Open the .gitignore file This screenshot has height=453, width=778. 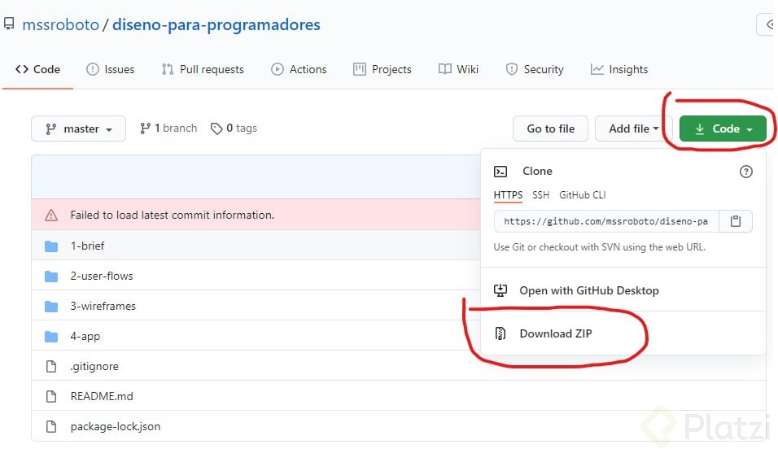click(x=94, y=366)
